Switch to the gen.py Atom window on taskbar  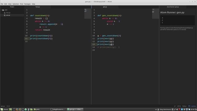(x=75, y=109)
